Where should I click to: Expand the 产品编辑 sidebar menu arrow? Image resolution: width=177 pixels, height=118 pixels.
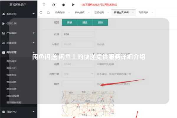point(34,33)
